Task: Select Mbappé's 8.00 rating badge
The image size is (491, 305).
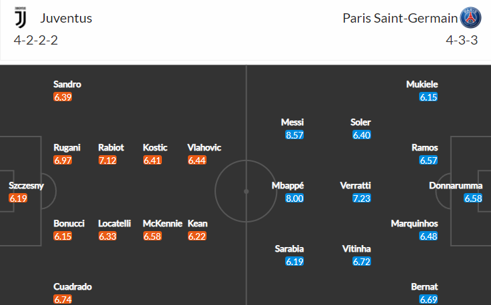Action: point(294,198)
